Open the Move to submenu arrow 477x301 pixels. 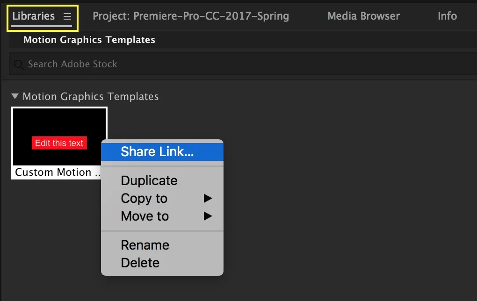point(208,216)
